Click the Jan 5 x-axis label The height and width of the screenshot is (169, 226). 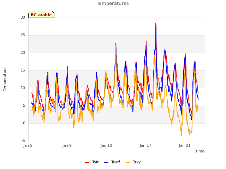click(x=28, y=145)
